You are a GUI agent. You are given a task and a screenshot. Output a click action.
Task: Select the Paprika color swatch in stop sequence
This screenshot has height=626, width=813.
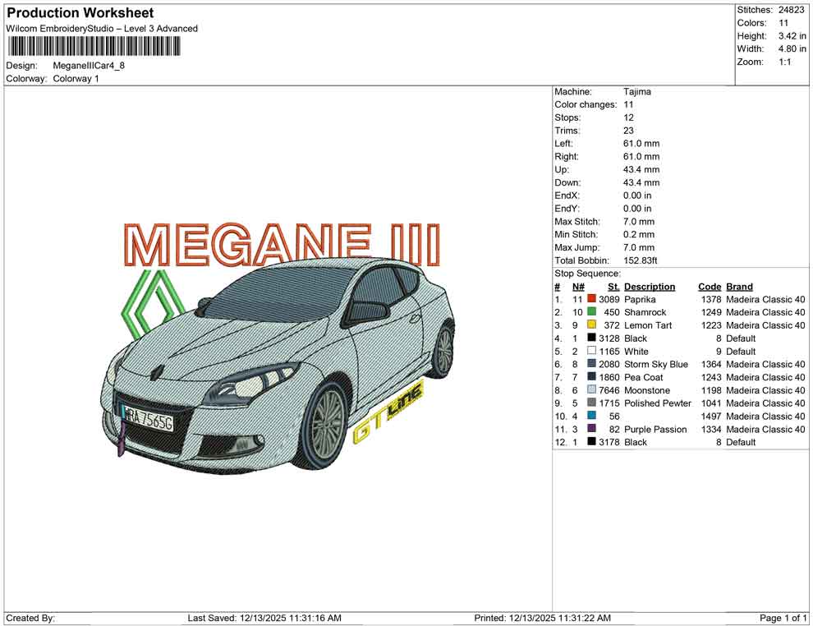[590, 299]
